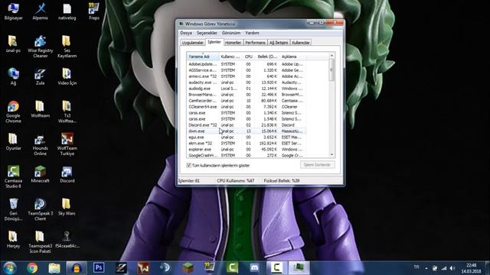Open the Geri Dönüşüm recycle bin
The height and width of the screenshot is (275, 490).
(x=13, y=209)
